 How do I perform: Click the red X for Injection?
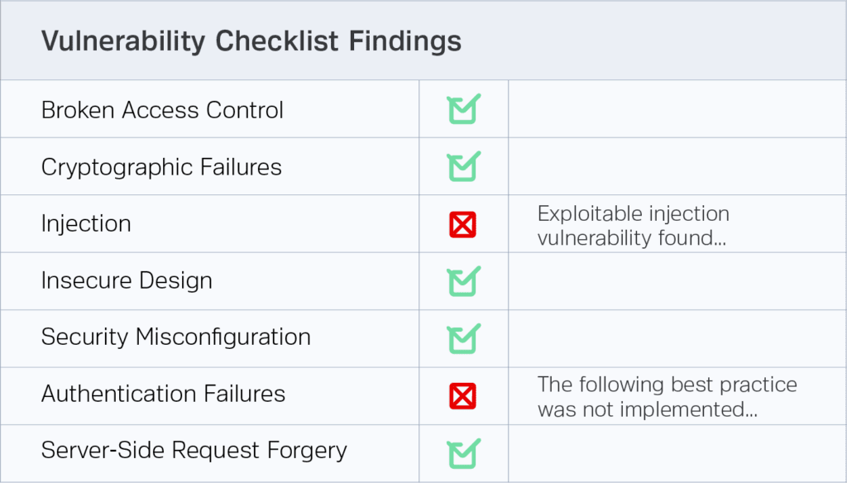tap(463, 224)
